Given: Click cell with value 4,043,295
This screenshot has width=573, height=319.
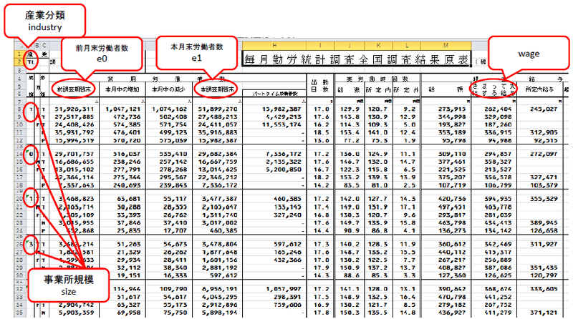Looking at the screenshot, I should (218, 297).
